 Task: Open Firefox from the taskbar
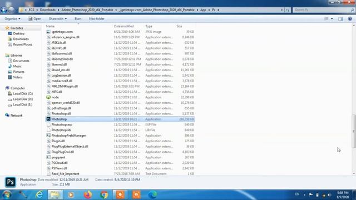pyautogui.click(x=88, y=195)
